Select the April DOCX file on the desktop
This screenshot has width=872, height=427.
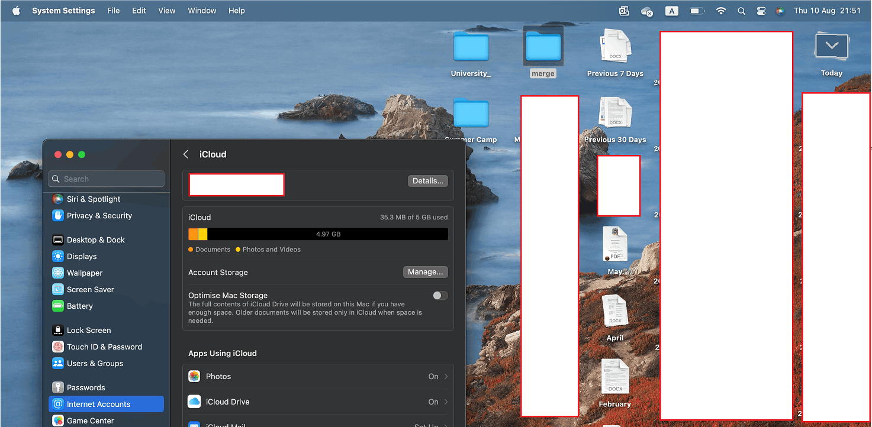615,318
